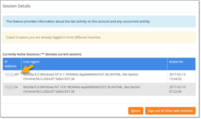Click the Ignore button

tap(136, 111)
